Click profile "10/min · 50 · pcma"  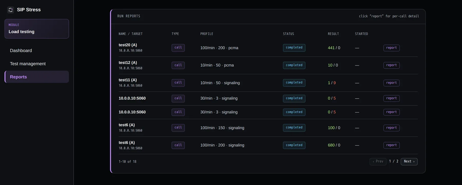217,65
